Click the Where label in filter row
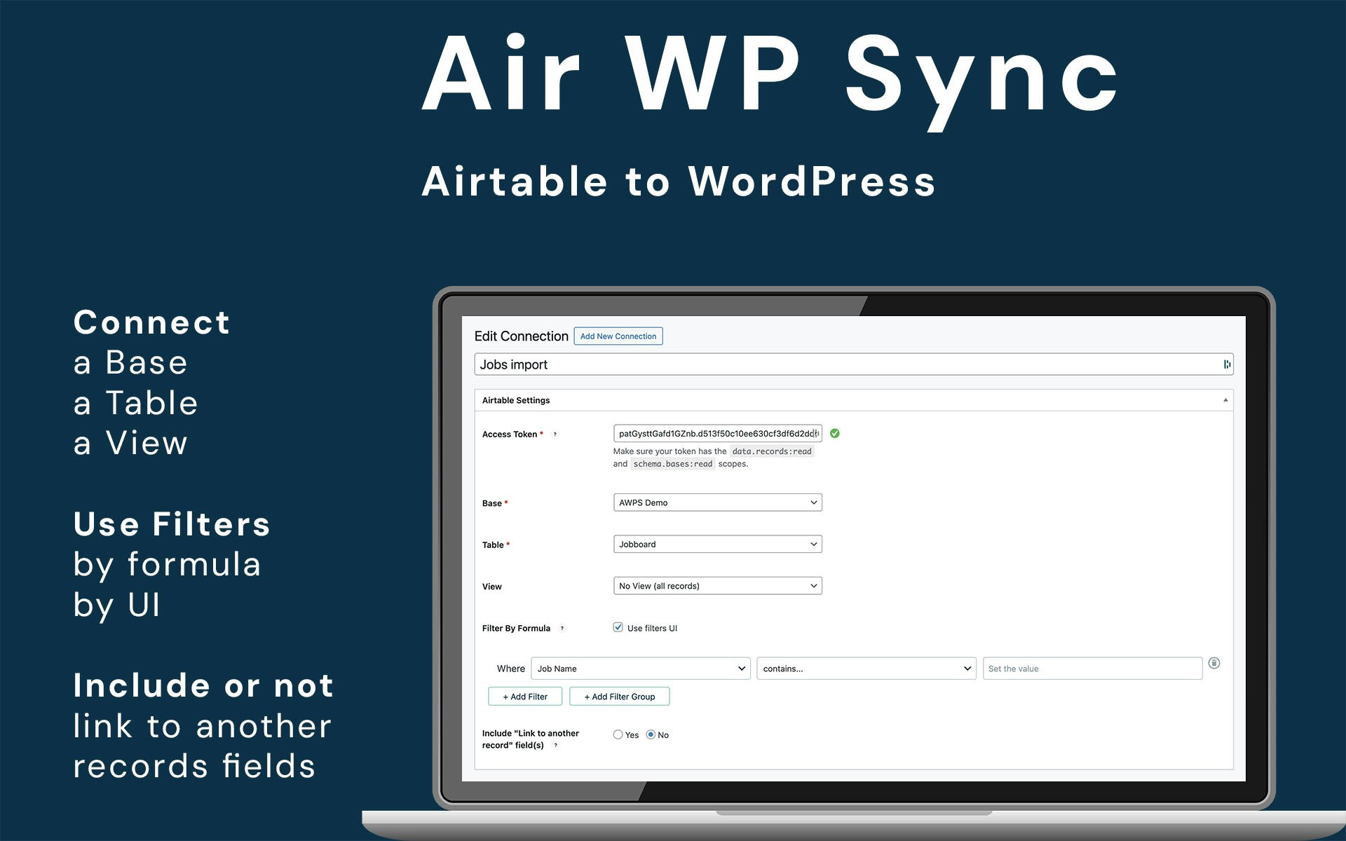Image resolution: width=1346 pixels, height=841 pixels. point(510,669)
